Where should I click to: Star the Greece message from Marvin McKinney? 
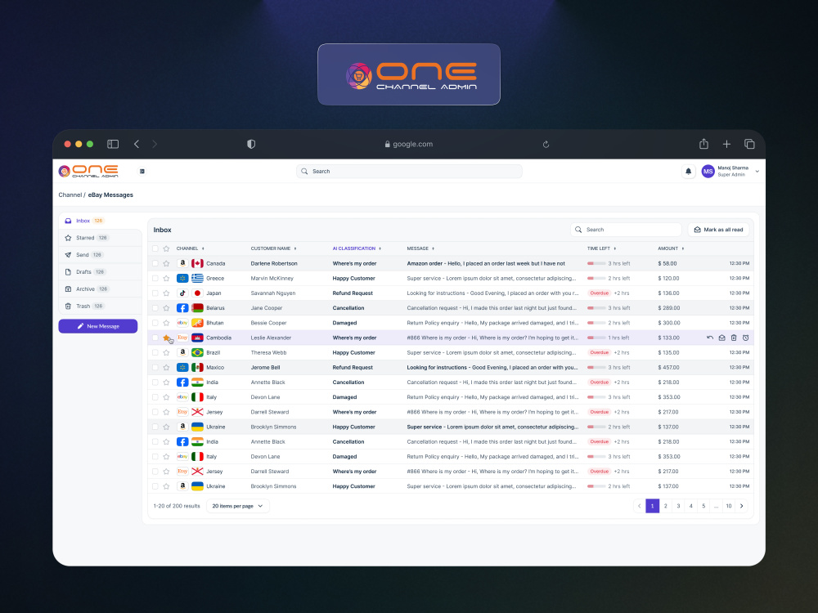tap(166, 279)
